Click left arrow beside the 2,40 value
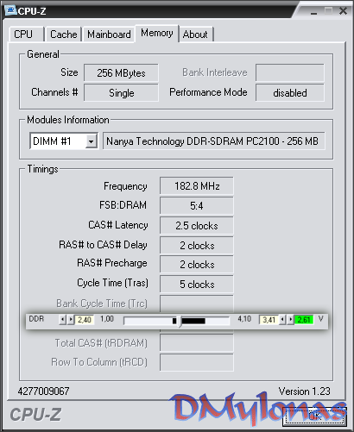The height and width of the screenshot is (432, 354). coord(62,320)
